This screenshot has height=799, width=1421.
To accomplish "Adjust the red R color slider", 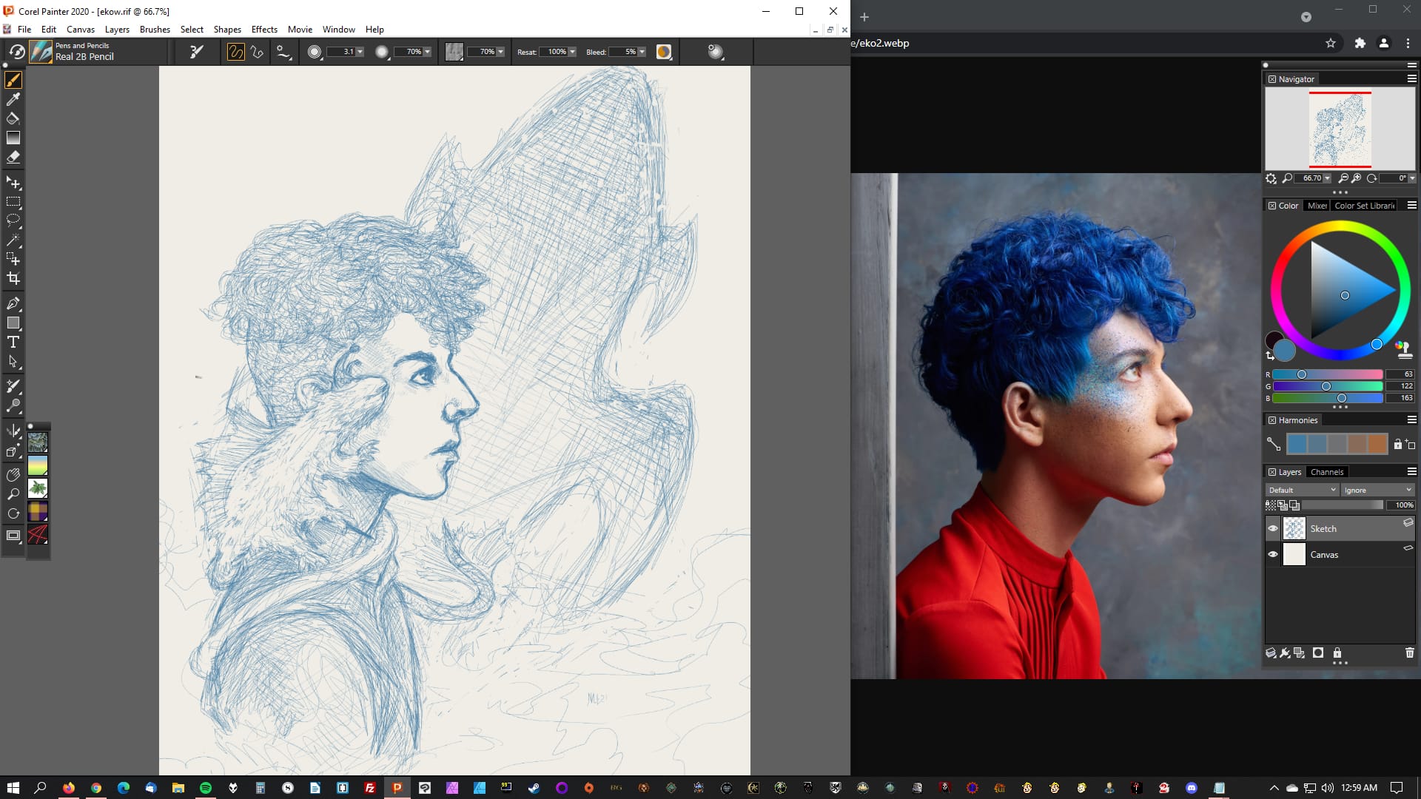I will [1302, 374].
